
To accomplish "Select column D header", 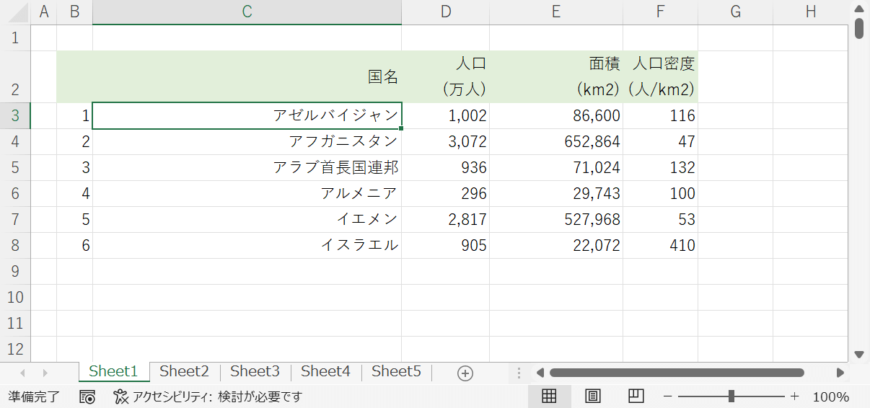I will click(445, 12).
